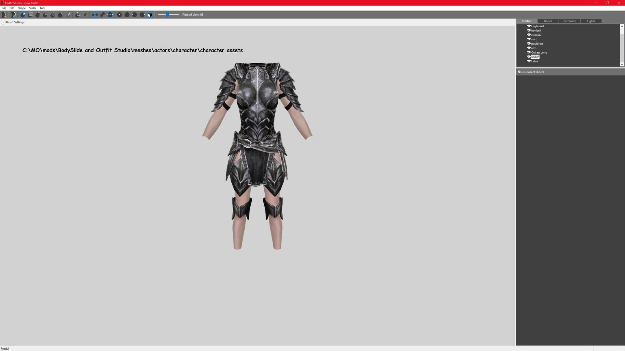This screenshot has width=625, height=351.
Task: Open the Slider menu
Action: (33, 8)
